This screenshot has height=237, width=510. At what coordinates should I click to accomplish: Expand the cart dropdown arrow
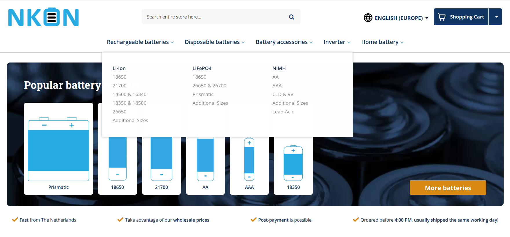click(496, 17)
